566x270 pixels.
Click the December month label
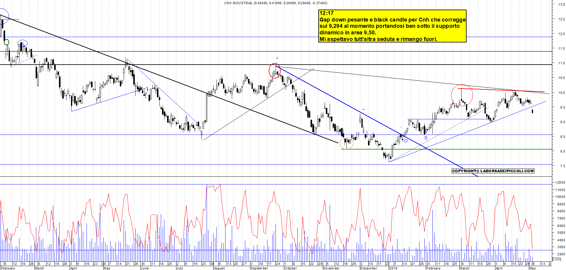coord(369,268)
